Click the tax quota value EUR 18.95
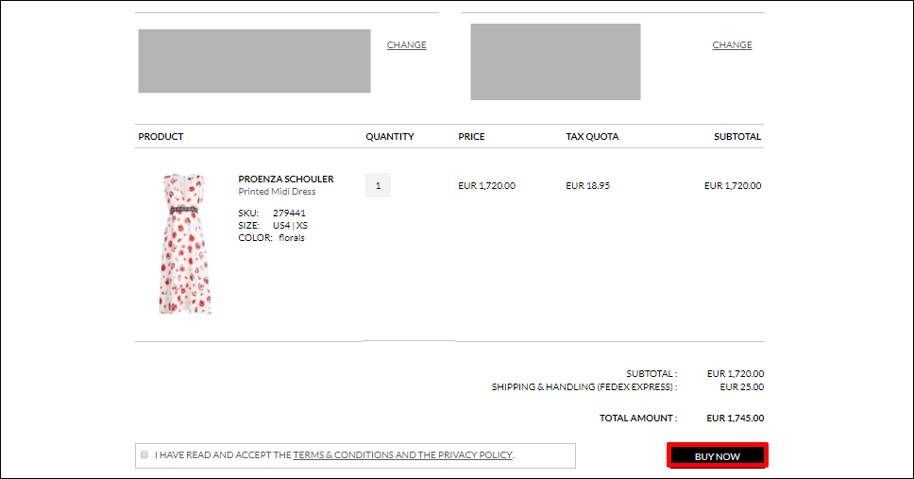The height and width of the screenshot is (479, 914). click(x=587, y=185)
